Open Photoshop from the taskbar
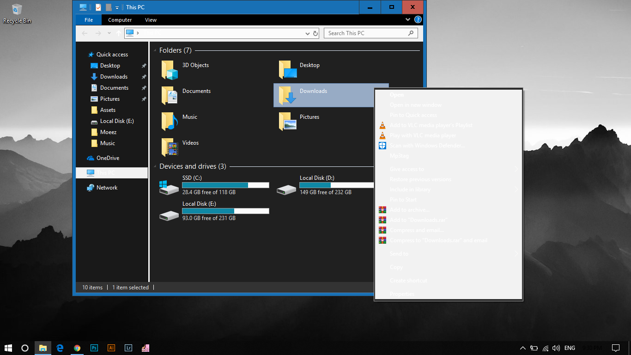 94,348
